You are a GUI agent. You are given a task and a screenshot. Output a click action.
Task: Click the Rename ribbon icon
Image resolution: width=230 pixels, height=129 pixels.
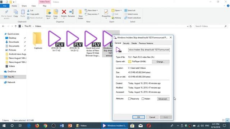[72, 12]
